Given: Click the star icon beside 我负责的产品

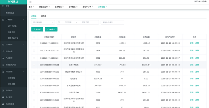Looking at the screenshot, I should coord(3,65).
